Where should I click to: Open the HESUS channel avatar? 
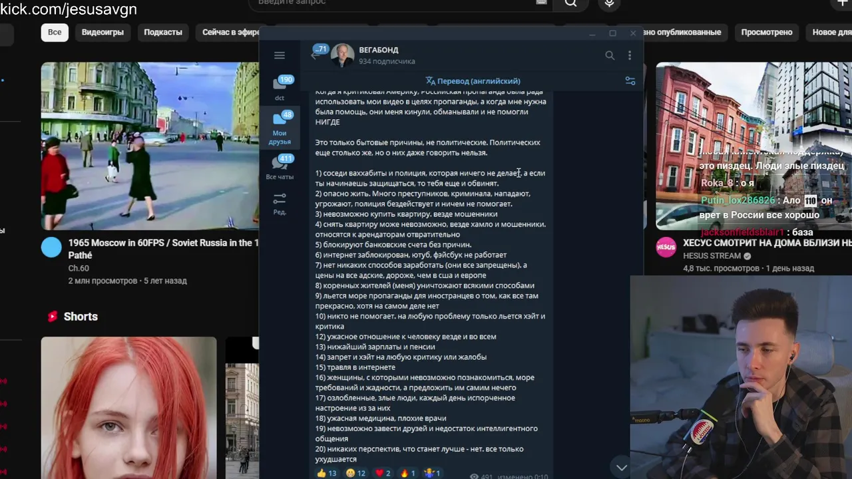[x=666, y=247]
